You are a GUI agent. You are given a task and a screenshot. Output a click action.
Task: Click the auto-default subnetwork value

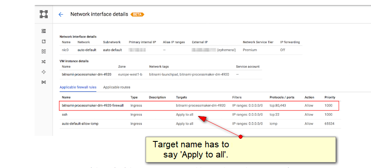click(x=113, y=50)
